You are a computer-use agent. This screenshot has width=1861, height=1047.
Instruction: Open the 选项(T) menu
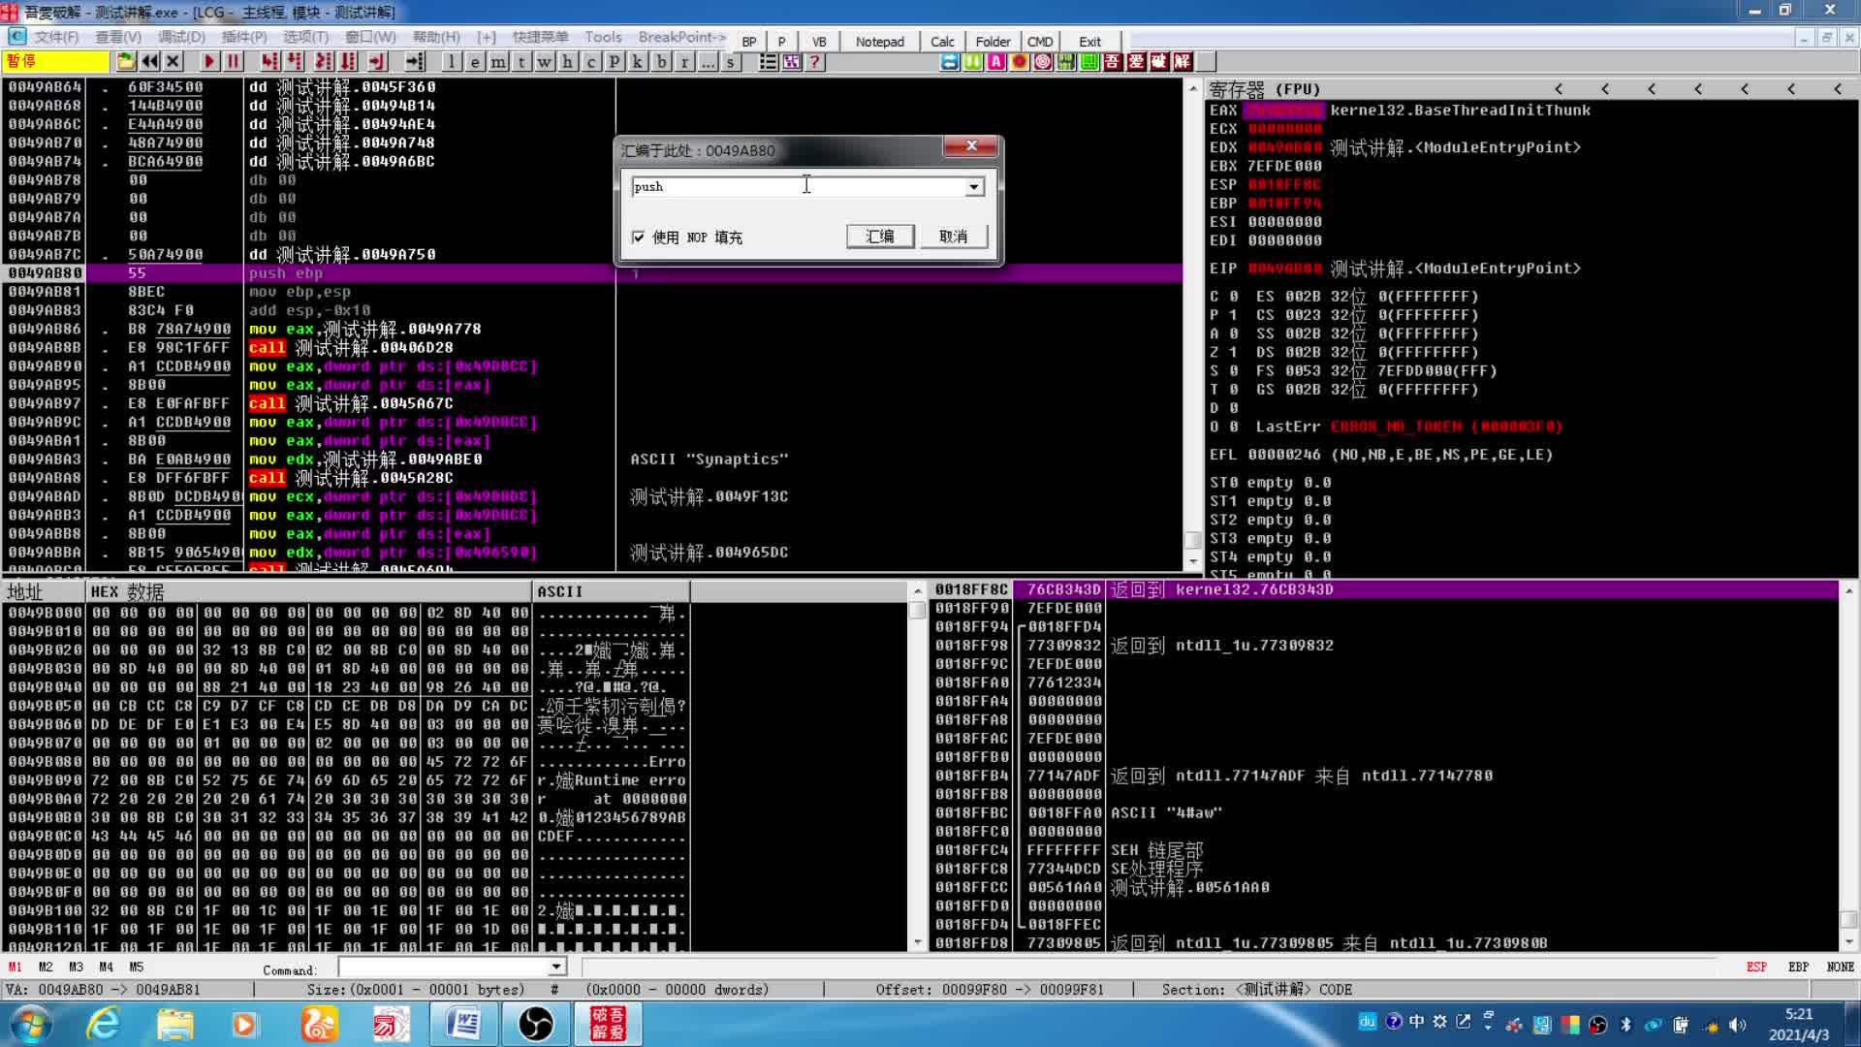[x=306, y=37]
